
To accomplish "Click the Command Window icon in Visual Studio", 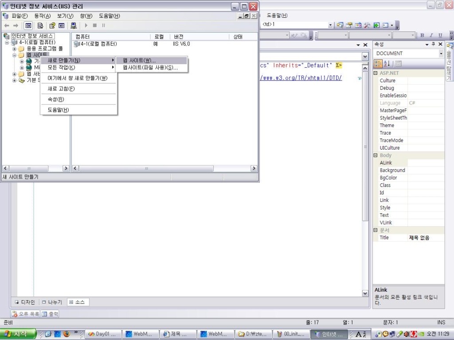I will [x=385, y=25].
